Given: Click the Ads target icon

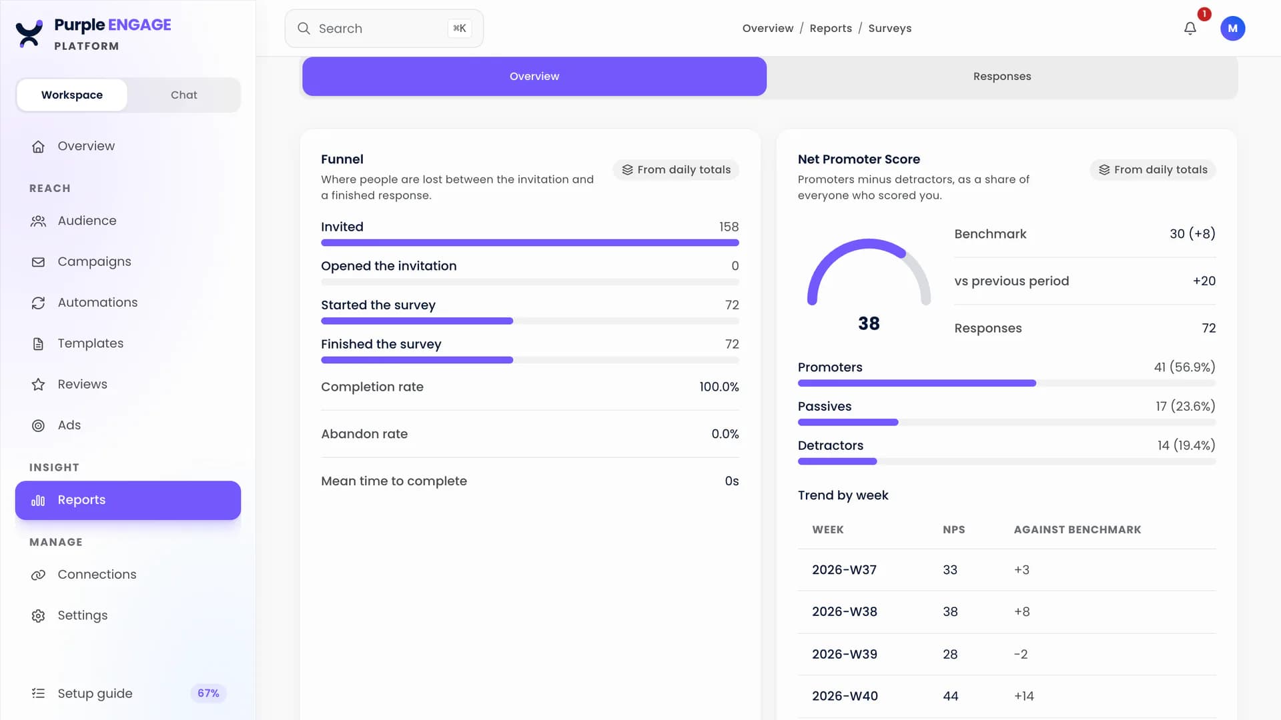Looking at the screenshot, I should coord(38,425).
